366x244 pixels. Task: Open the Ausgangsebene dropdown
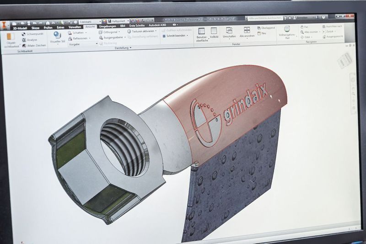113,37
